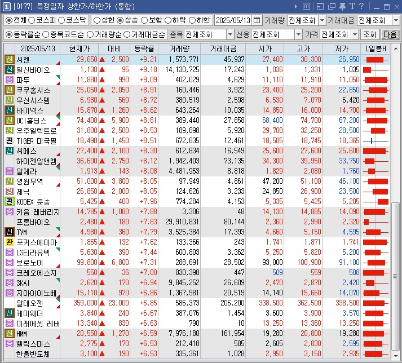
Task: Open the calendar picker beside the date
Action: tap(257, 20)
